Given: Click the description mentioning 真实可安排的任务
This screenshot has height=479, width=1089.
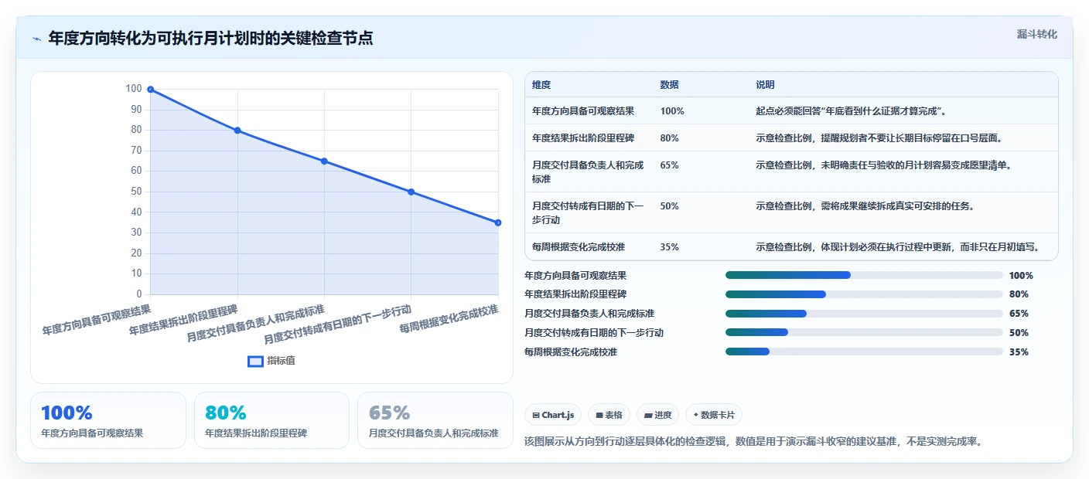Looking at the screenshot, I should click(x=865, y=206).
